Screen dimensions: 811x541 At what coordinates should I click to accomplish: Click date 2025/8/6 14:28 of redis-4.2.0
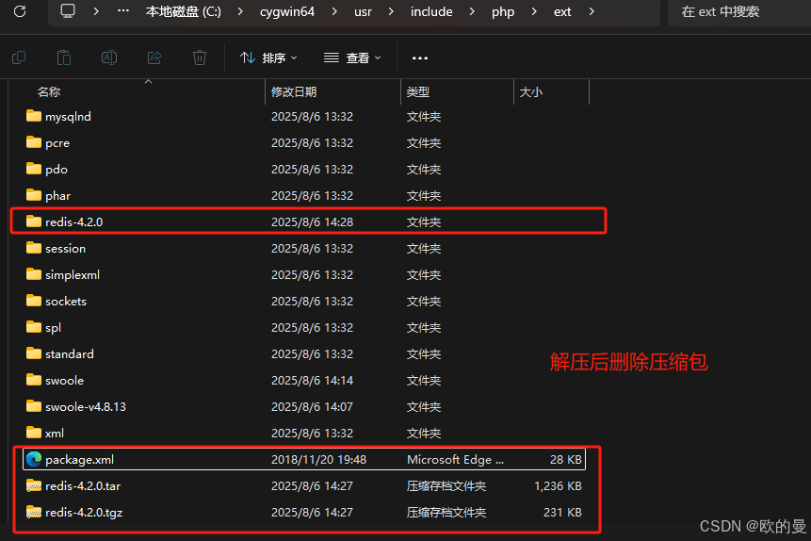(312, 222)
